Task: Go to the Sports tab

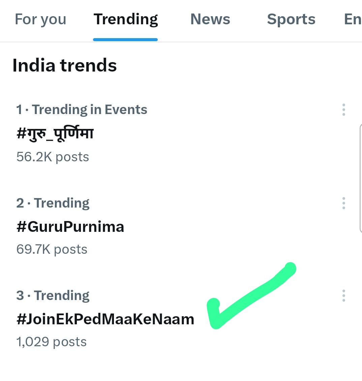Action: [x=291, y=19]
